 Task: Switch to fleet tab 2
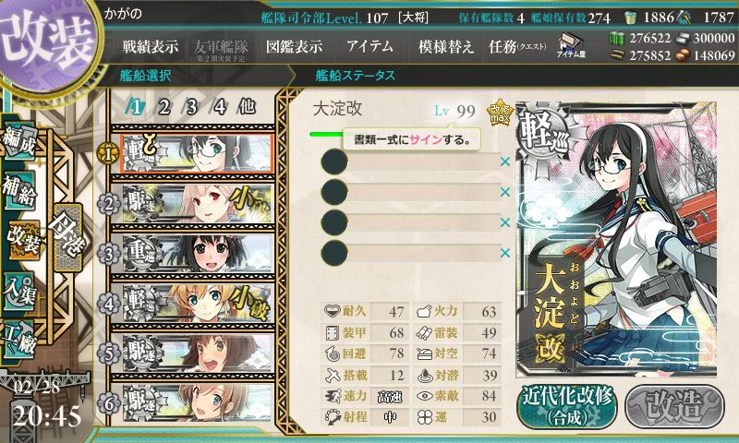tap(164, 107)
